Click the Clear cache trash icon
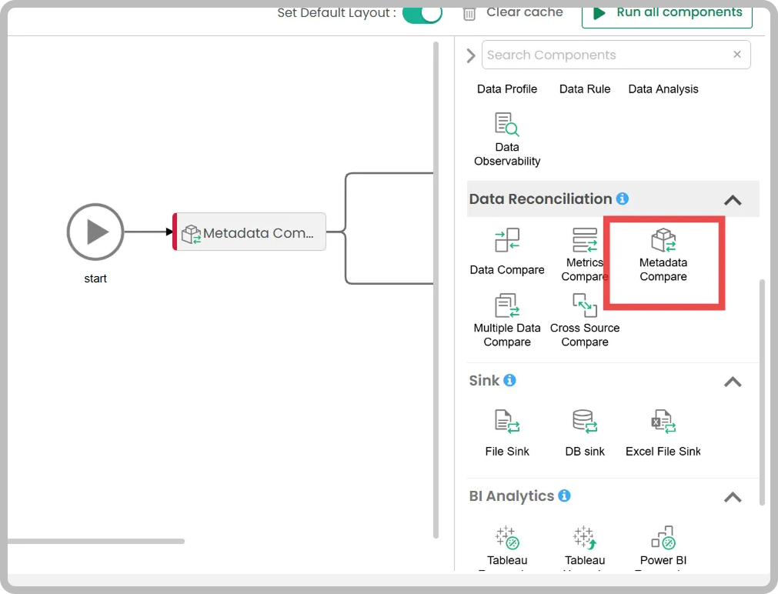778x594 pixels. coord(469,13)
